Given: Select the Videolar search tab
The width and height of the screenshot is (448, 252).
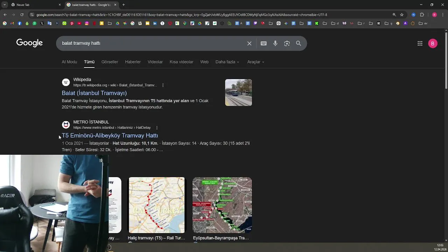Looking at the screenshot, I should pos(155,62).
